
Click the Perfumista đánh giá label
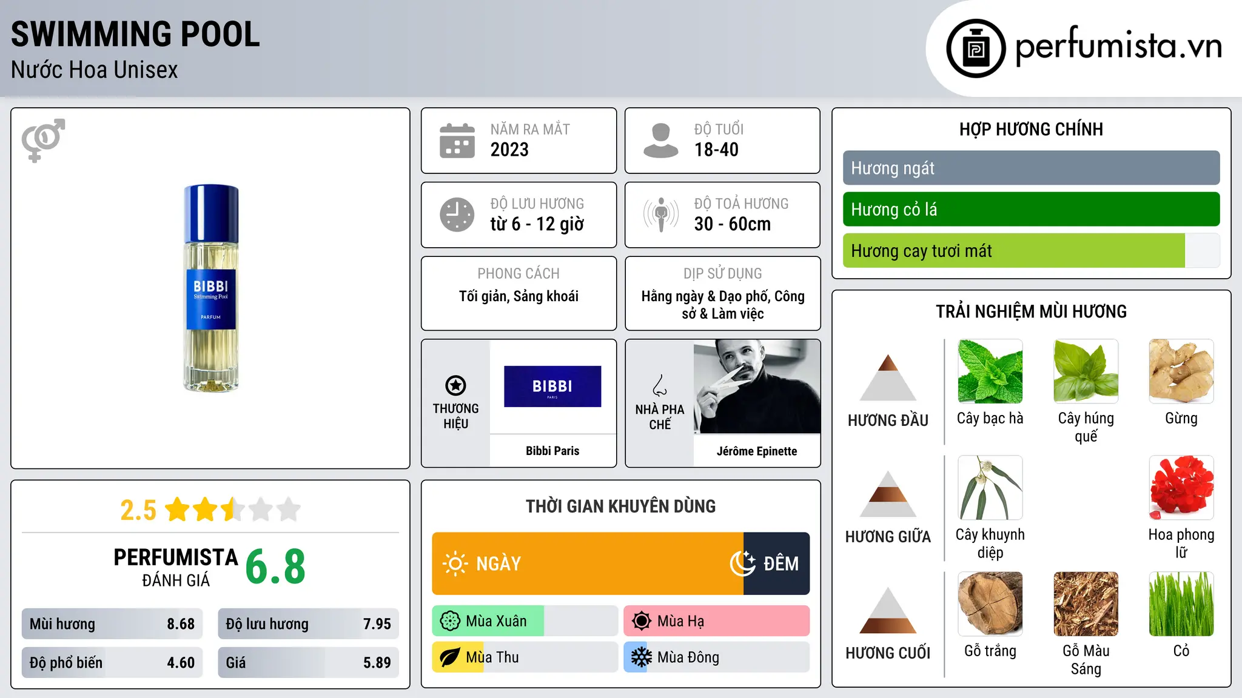click(x=176, y=567)
